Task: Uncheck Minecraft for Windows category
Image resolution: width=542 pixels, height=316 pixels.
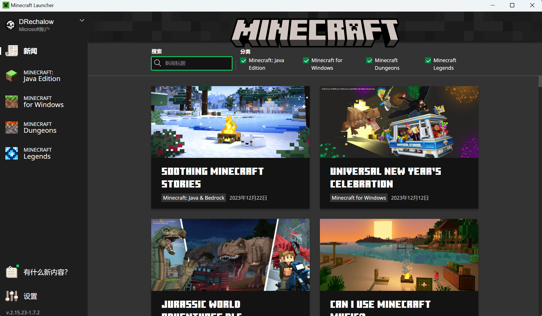Action: point(306,60)
